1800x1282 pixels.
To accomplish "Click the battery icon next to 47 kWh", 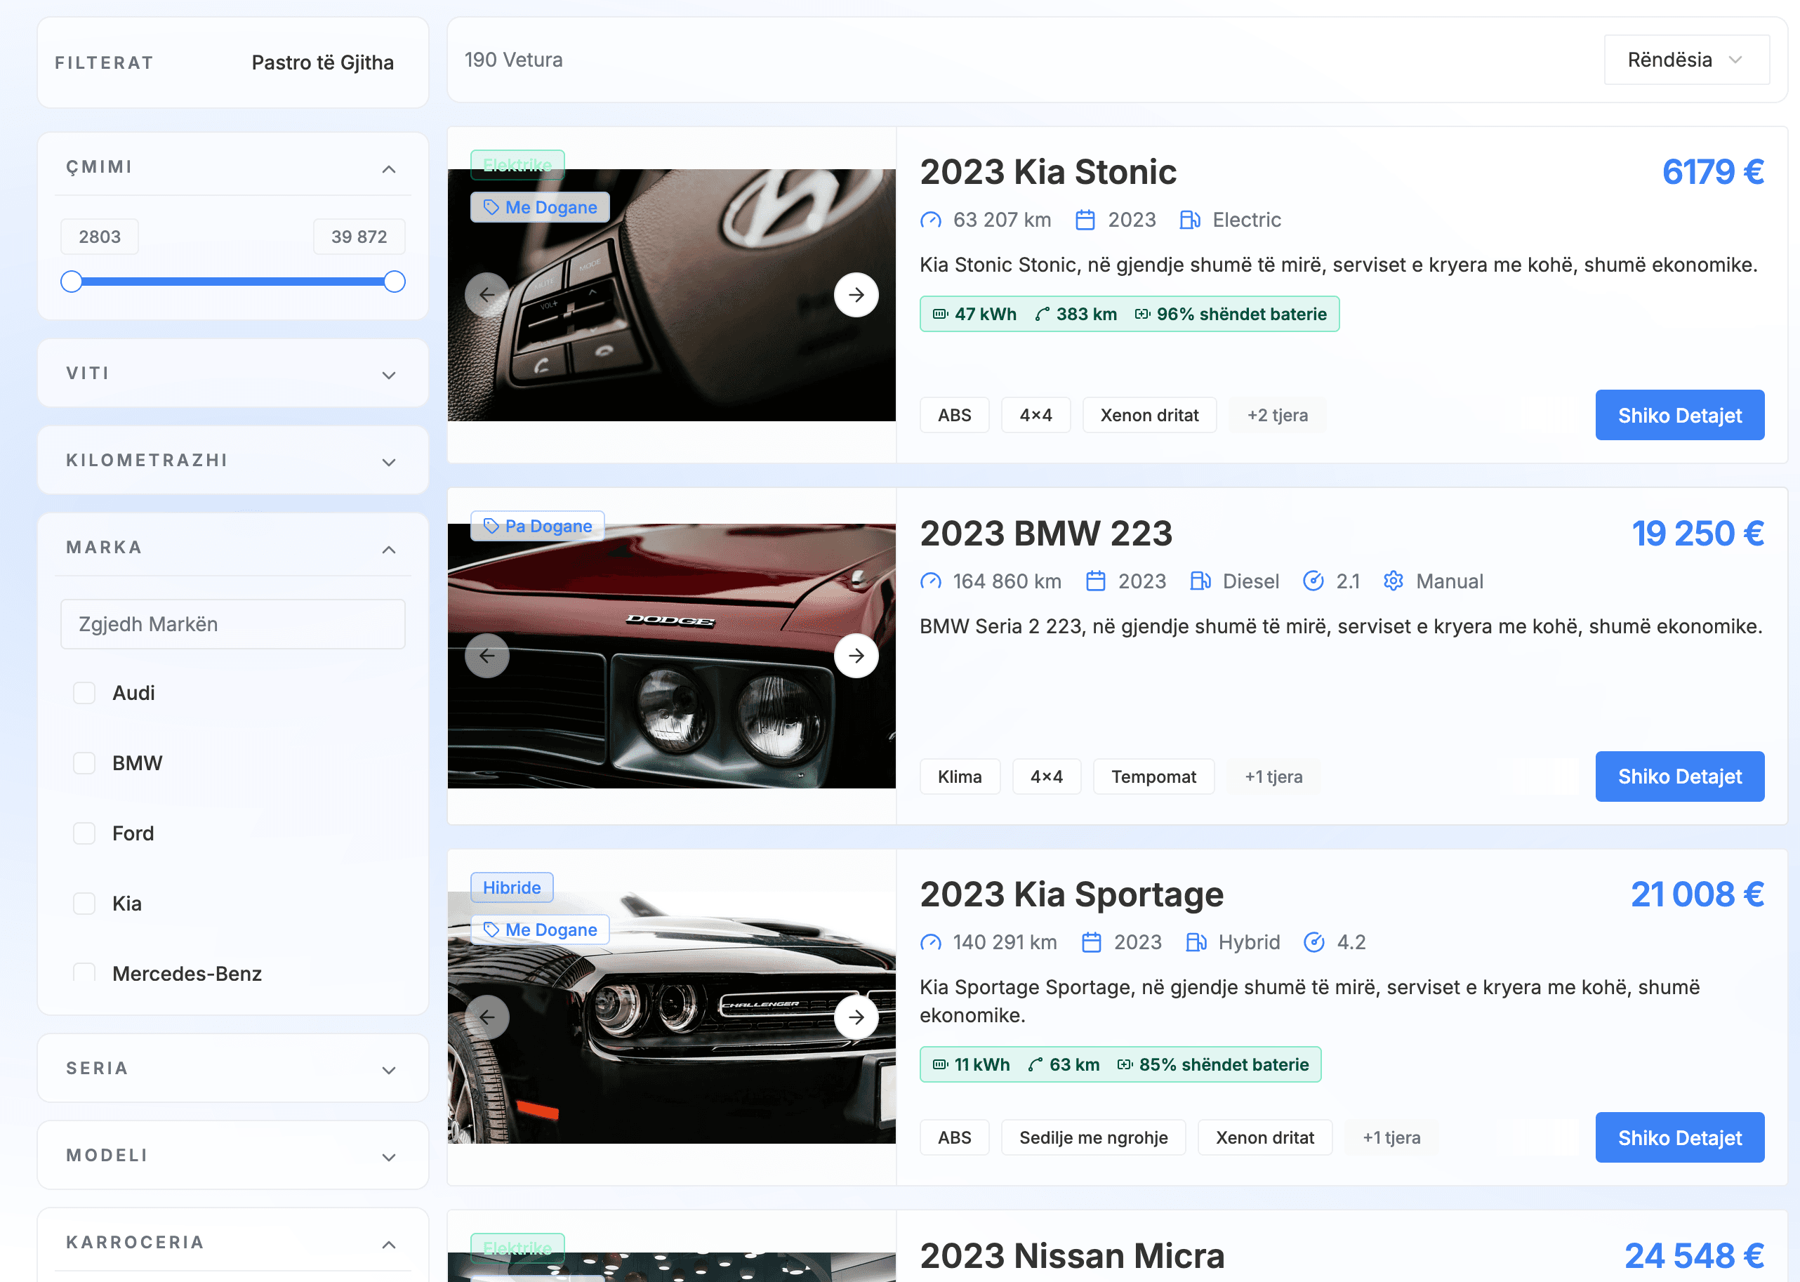I will coord(940,315).
